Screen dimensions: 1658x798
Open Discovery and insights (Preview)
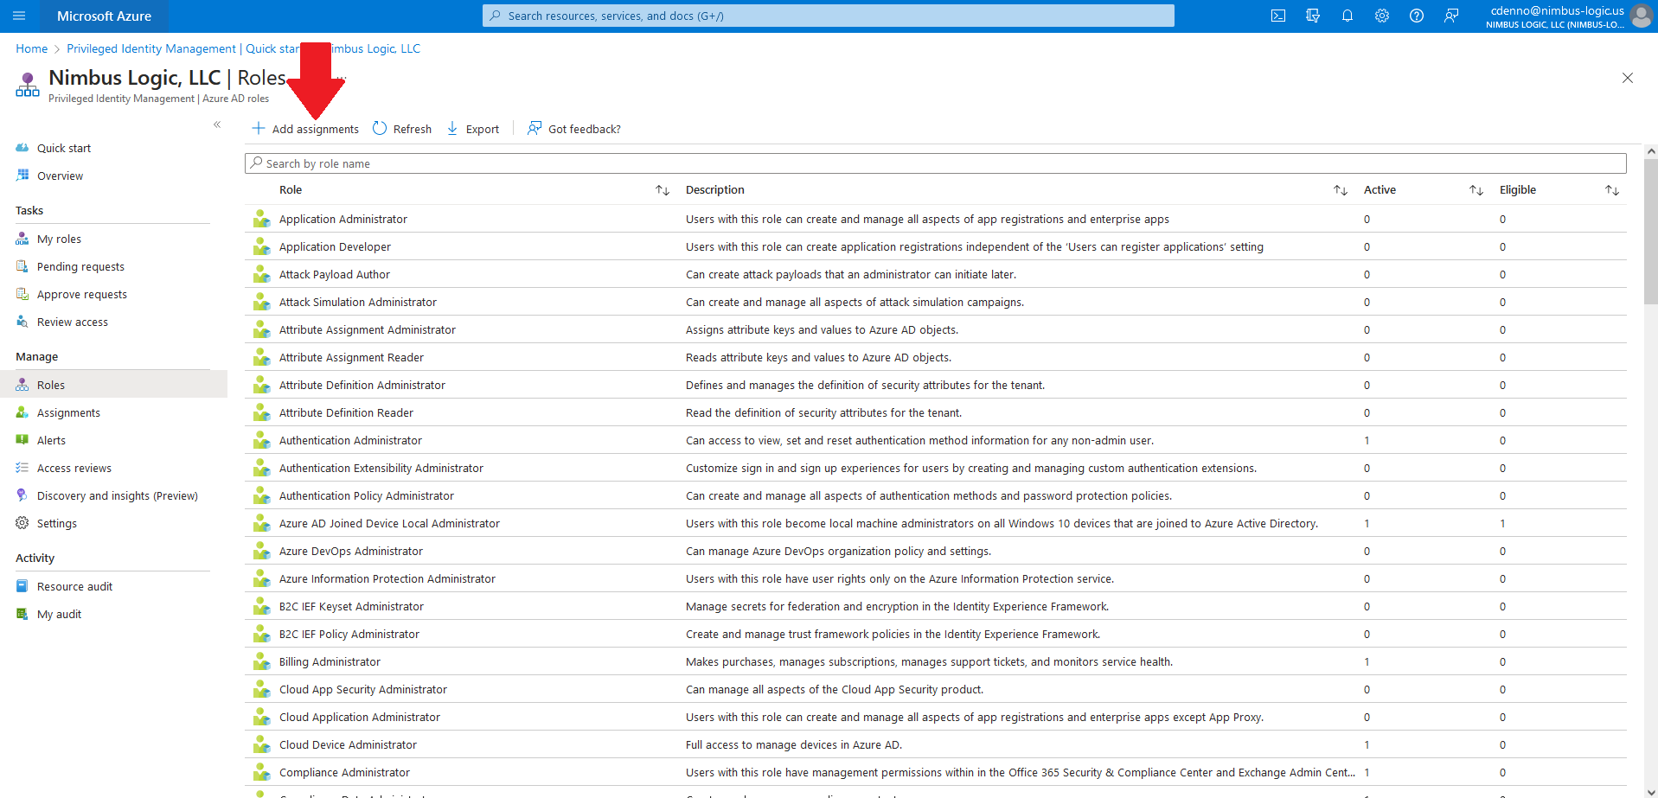pyautogui.click(x=117, y=496)
